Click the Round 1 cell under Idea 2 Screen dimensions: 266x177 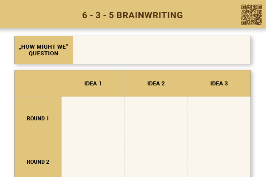coord(156,119)
